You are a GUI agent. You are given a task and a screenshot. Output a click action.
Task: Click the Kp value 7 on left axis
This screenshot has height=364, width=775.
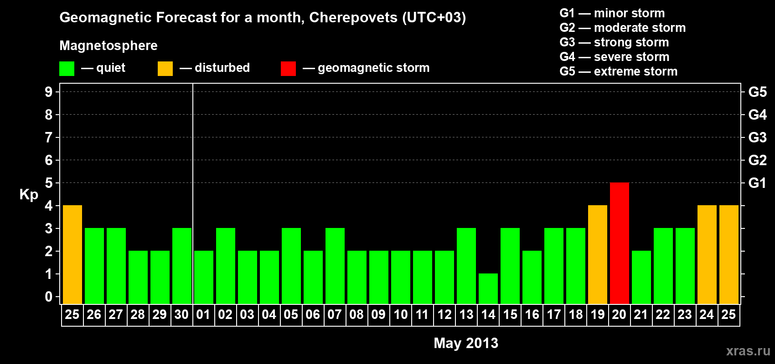pyautogui.click(x=49, y=137)
